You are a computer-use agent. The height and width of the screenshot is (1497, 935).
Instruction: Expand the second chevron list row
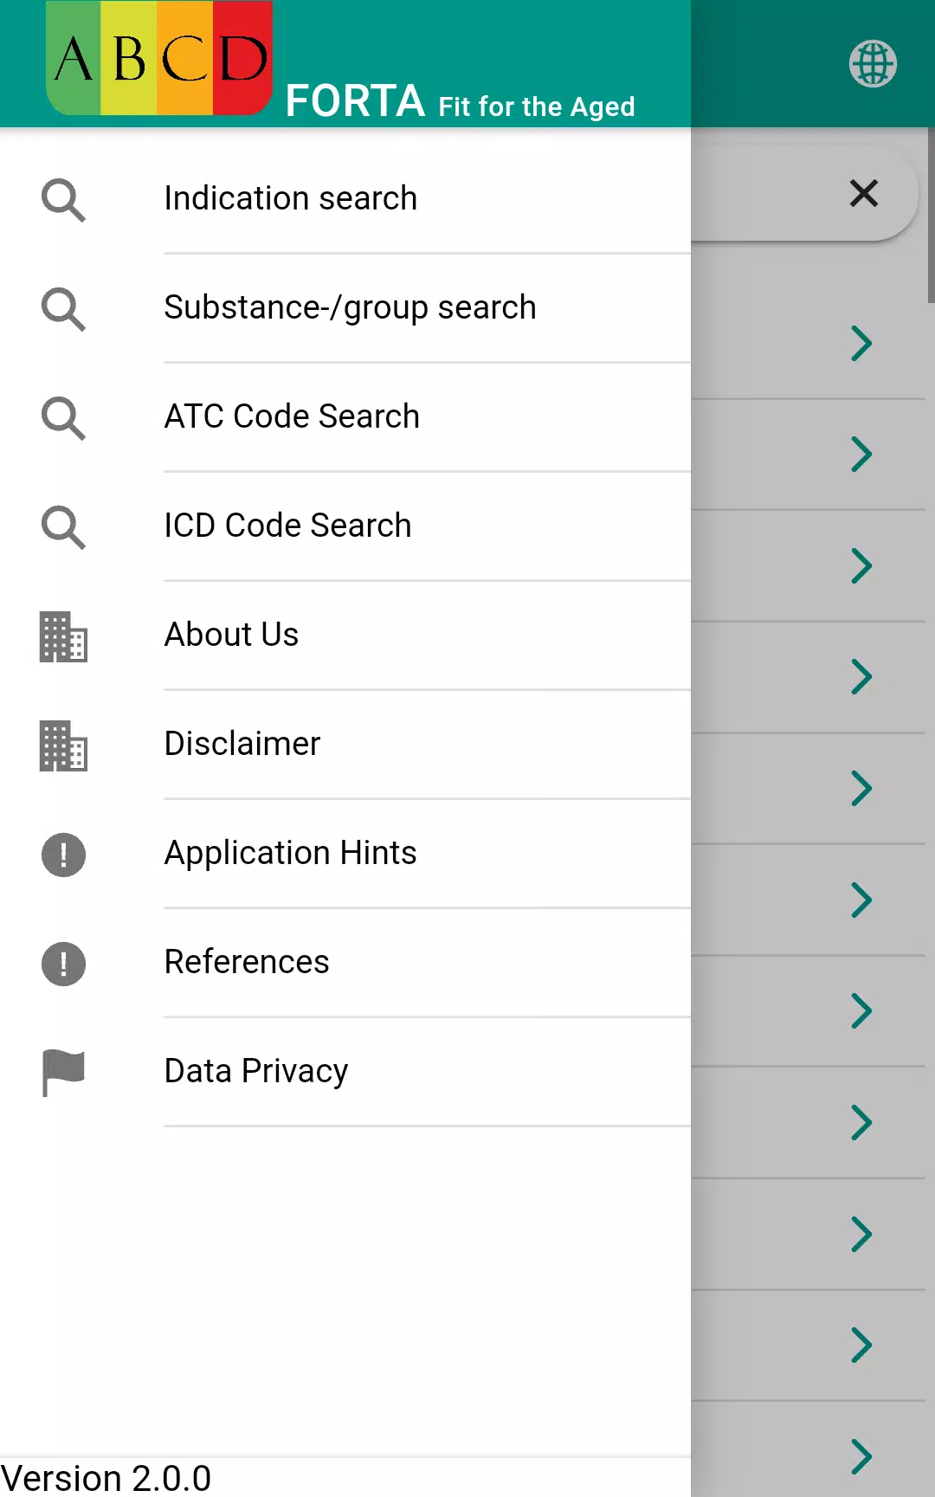coord(861,455)
